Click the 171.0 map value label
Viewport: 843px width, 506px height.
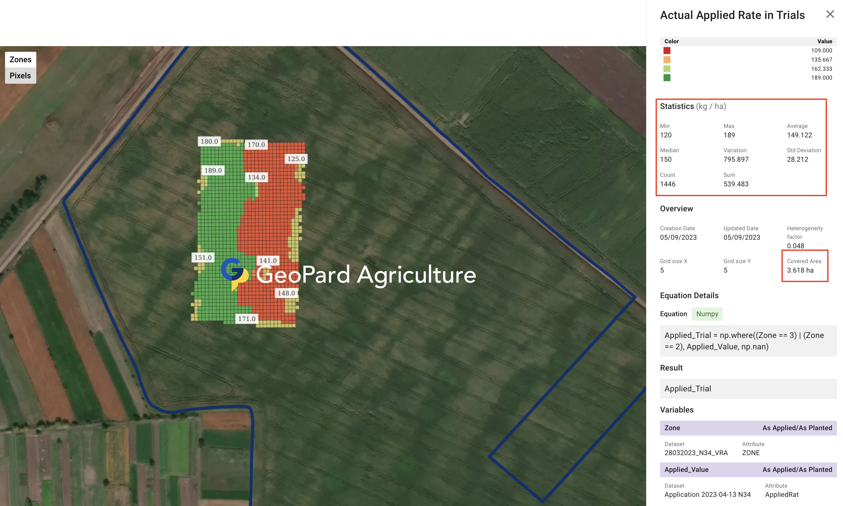click(x=246, y=319)
